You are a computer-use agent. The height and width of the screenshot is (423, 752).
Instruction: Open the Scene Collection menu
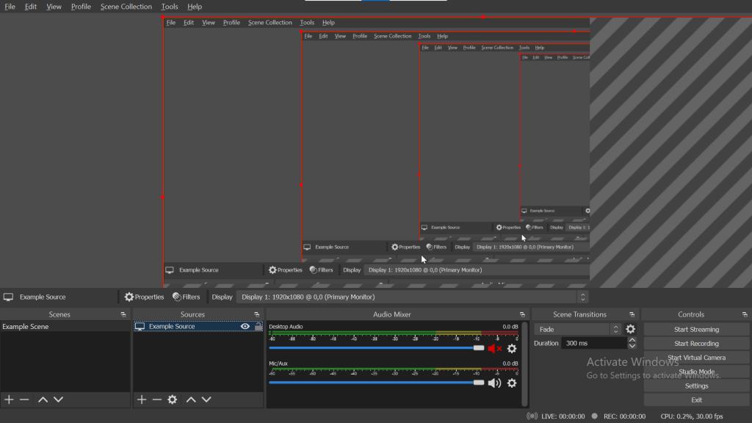coord(126,7)
